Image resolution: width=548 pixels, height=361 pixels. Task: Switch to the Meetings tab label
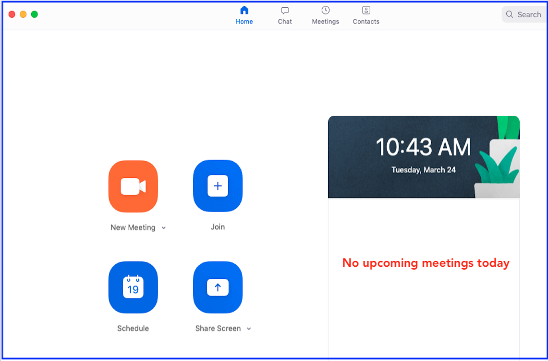tap(325, 22)
